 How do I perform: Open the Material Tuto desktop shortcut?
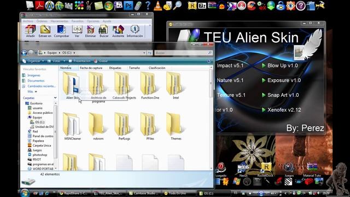point(312,169)
